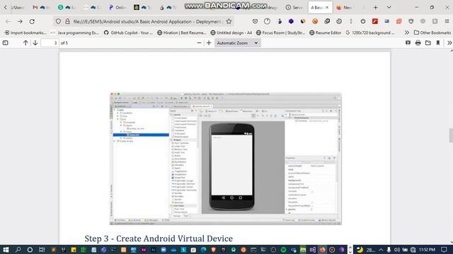
Task: Go forward in browser history
Action: click(x=20, y=21)
